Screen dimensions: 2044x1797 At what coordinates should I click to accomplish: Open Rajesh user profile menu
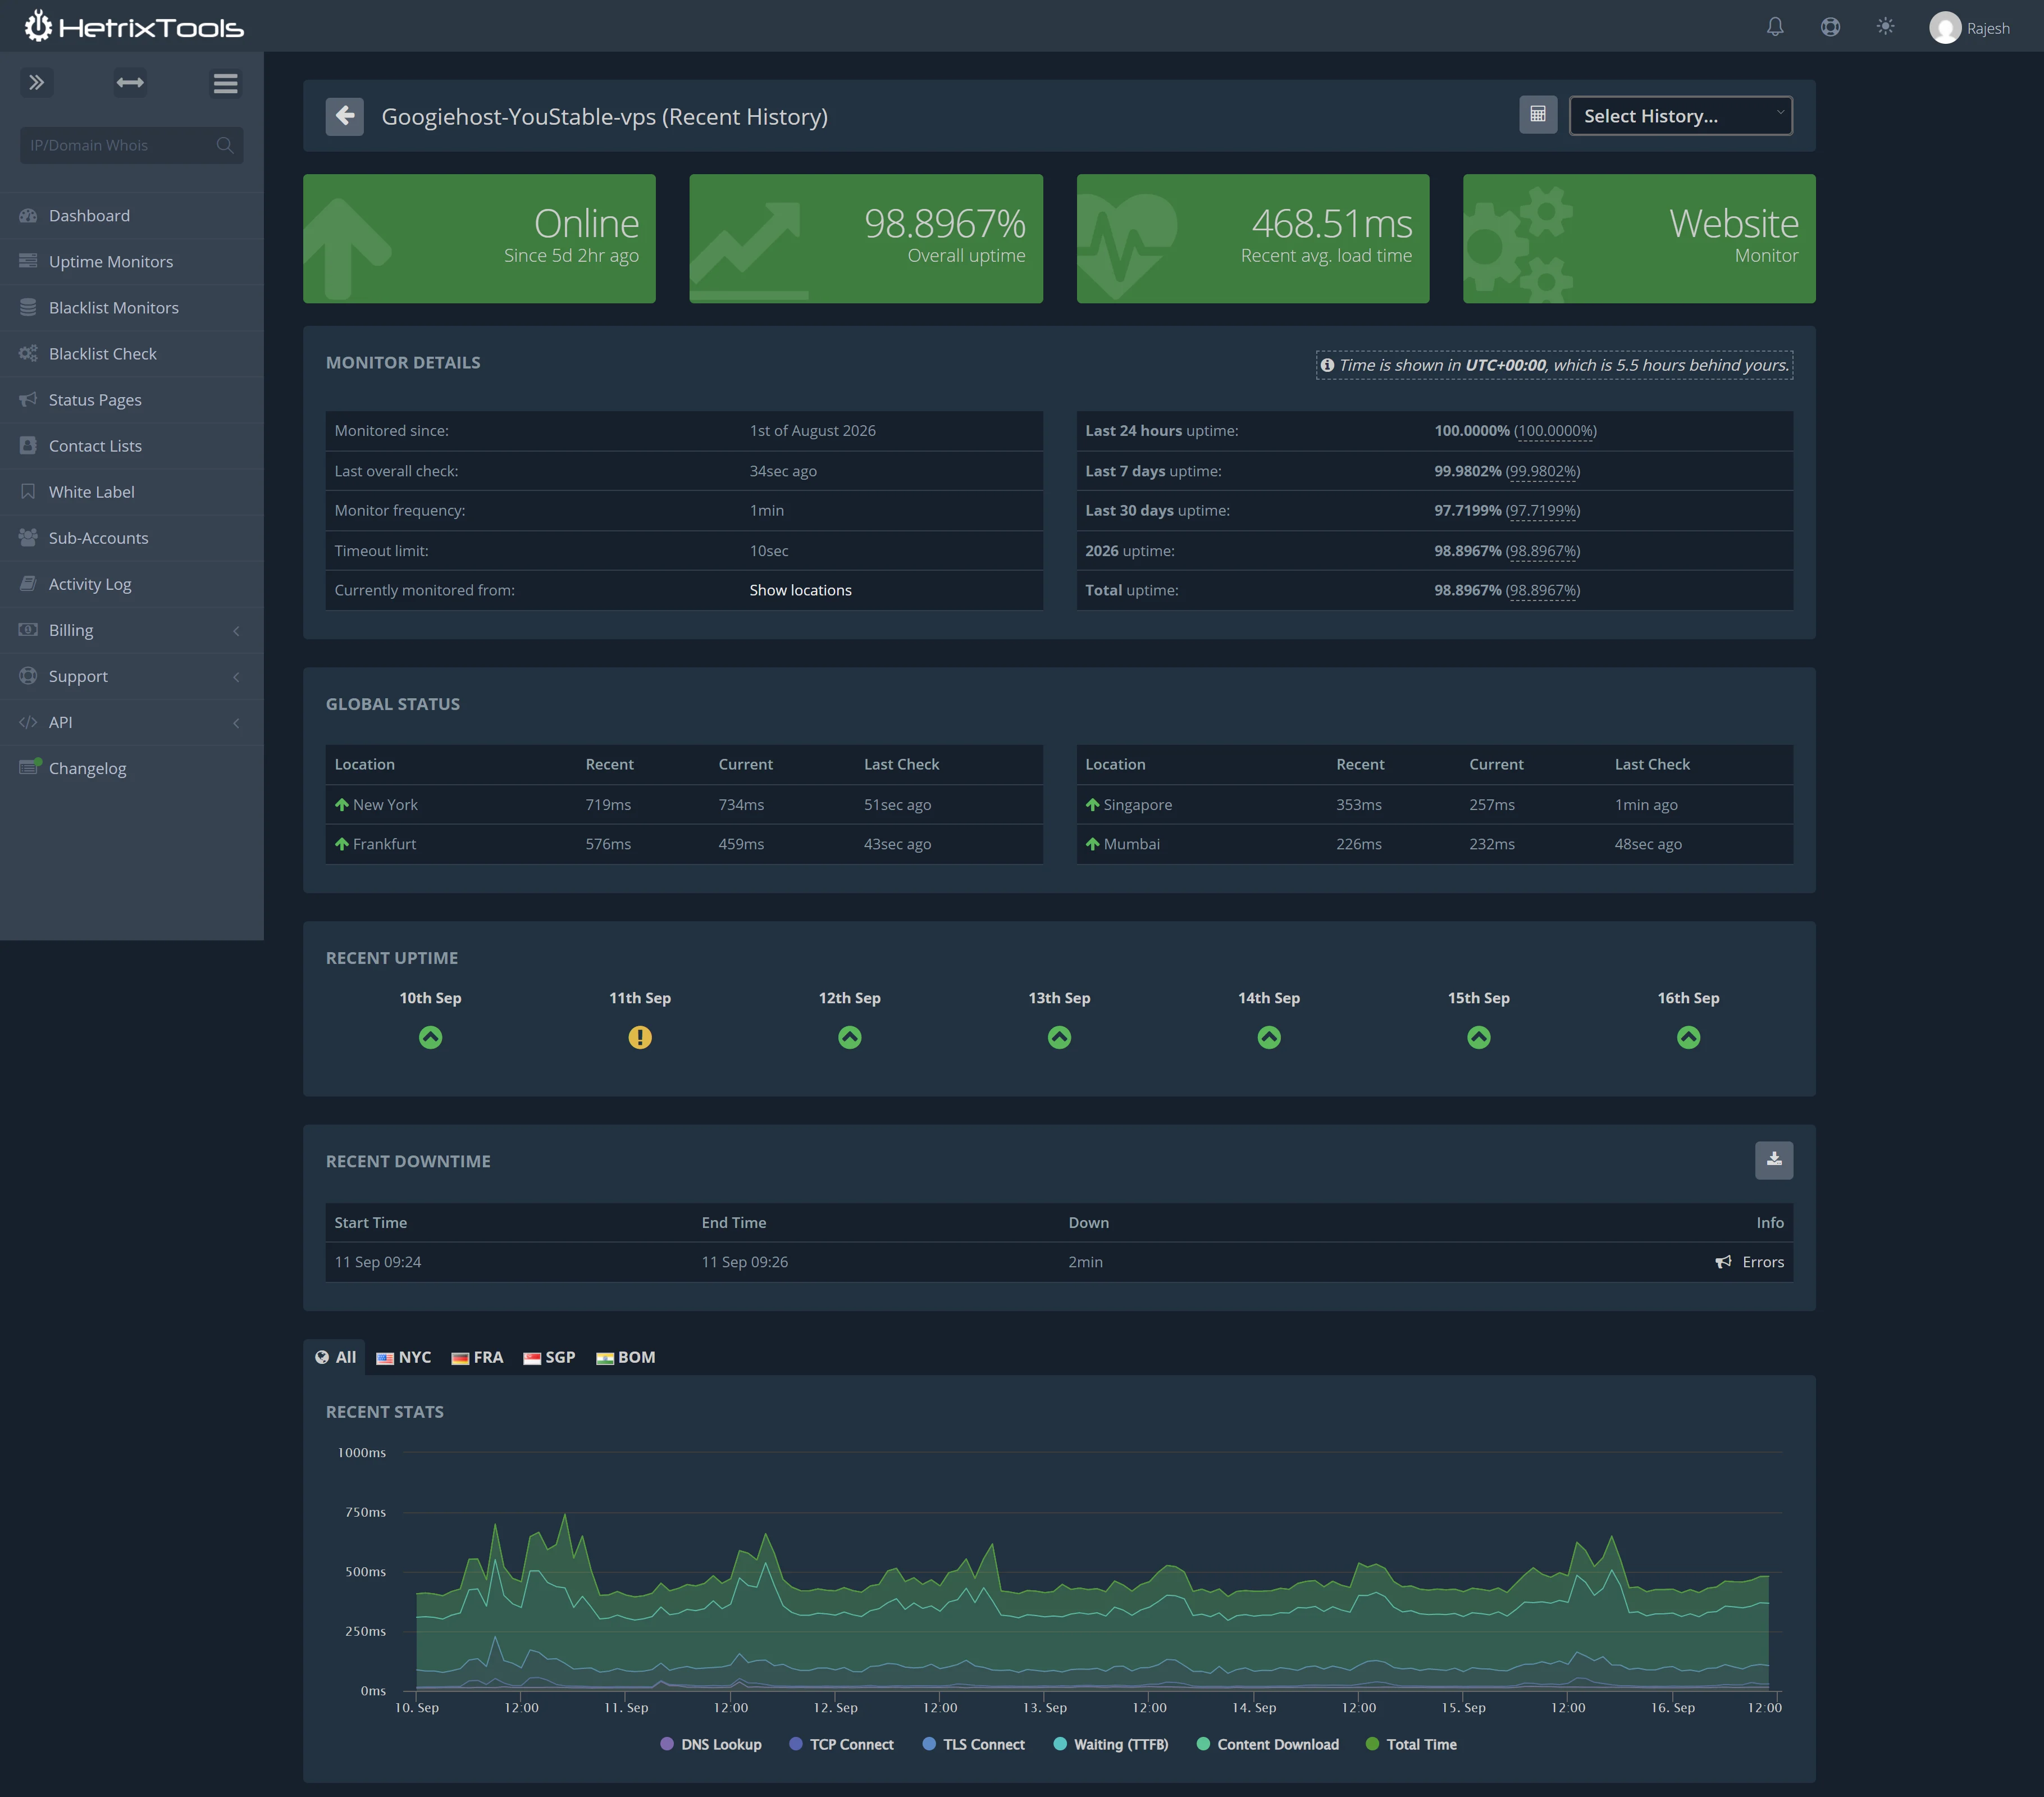click(1969, 28)
